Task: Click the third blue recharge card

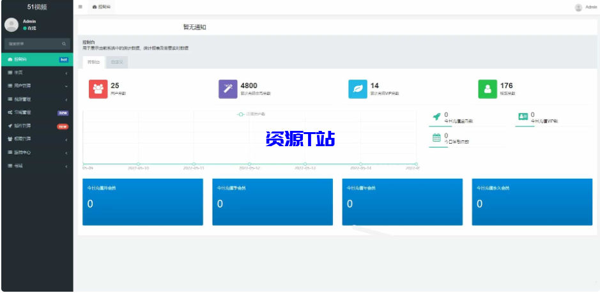Action: 402,202
